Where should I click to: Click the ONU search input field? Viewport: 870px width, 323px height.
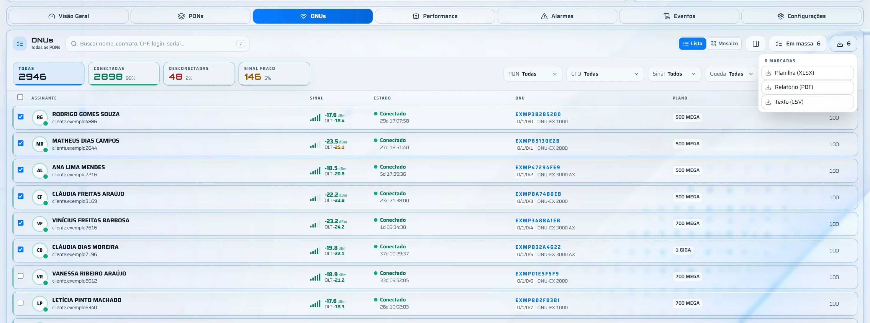(157, 44)
